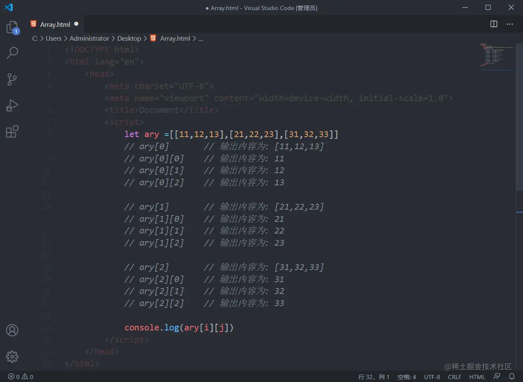Viewport: 523px width, 382px height.
Task: Click the opening <script> tag line
Action: click(x=124, y=122)
